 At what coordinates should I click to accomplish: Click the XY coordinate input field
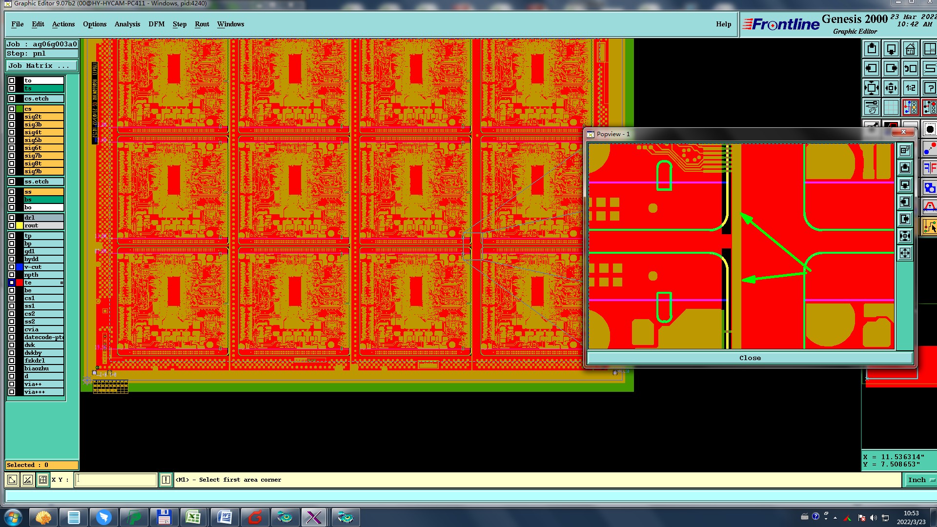(116, 480)
